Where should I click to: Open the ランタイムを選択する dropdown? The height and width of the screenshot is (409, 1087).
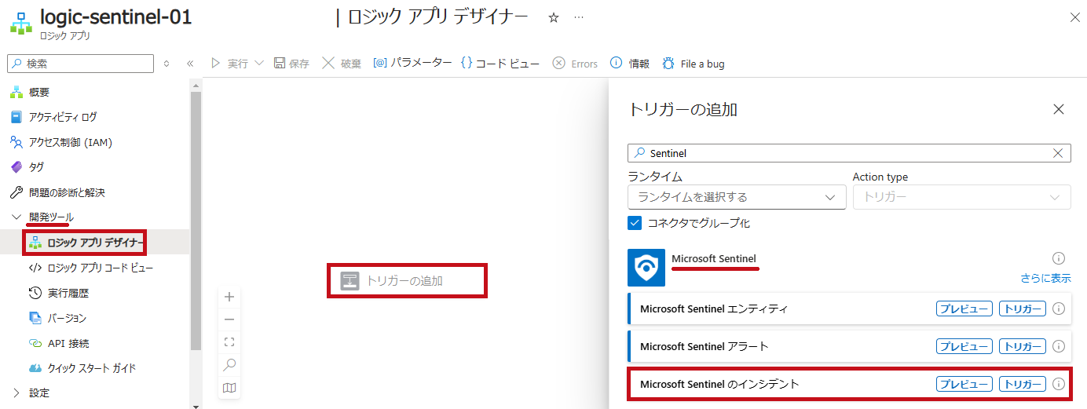737,197
